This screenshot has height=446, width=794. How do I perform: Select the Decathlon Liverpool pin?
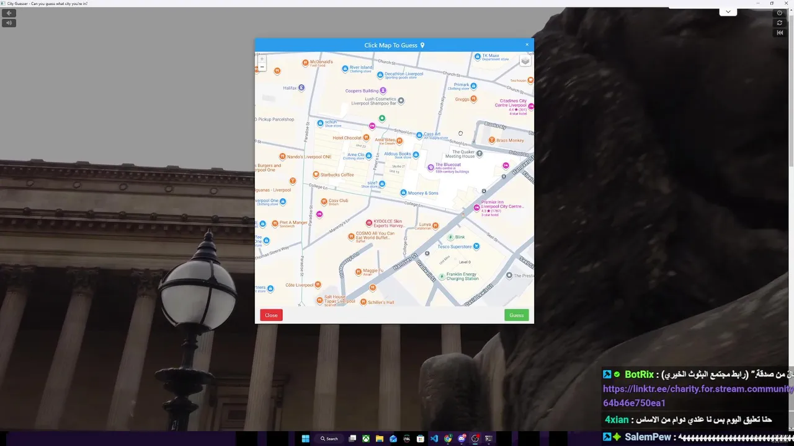(380, 75)
